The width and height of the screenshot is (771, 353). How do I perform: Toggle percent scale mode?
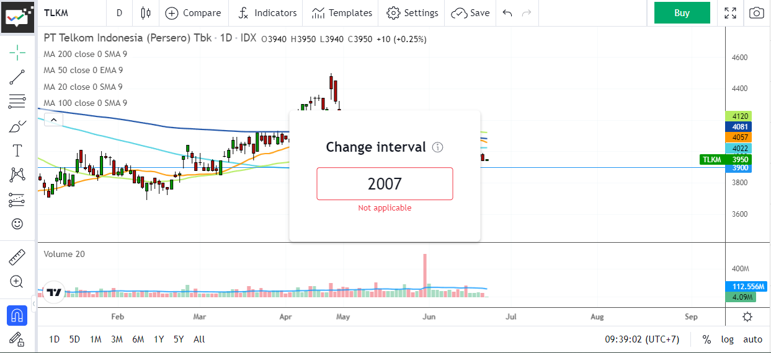(x=706, y=339)
